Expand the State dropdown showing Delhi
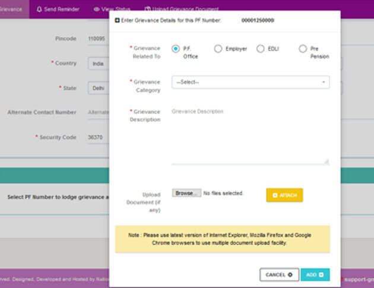The image size is (374, 288). tap(97, 88)
